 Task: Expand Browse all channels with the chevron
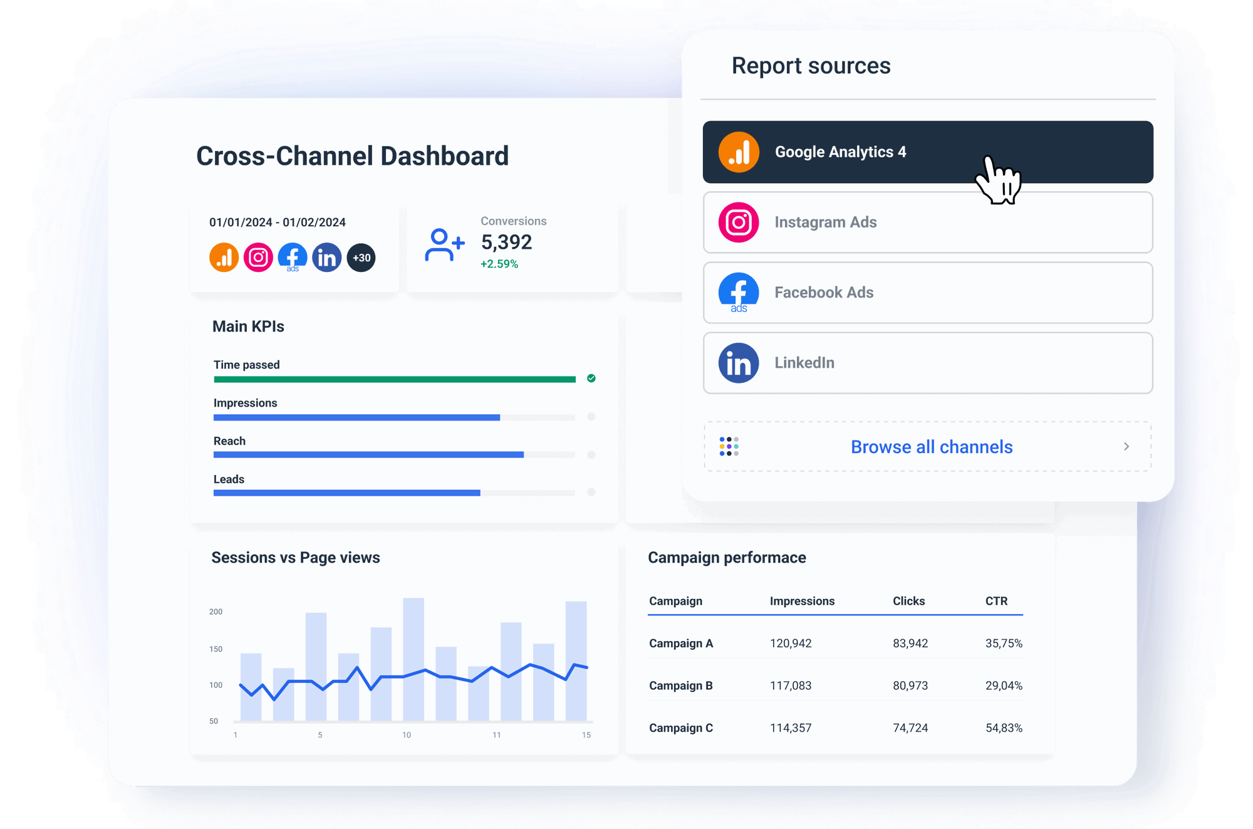point(1126,447)
